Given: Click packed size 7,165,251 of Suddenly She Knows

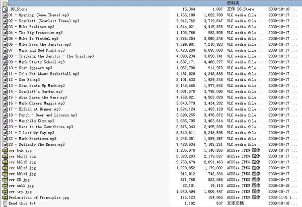Looking at the screenshot, I should coord(213,145).
